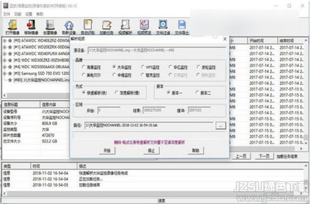Select the 华亿监控 brand radio button
This screenshot has width=310, height=204.
(x=170, y=67)
